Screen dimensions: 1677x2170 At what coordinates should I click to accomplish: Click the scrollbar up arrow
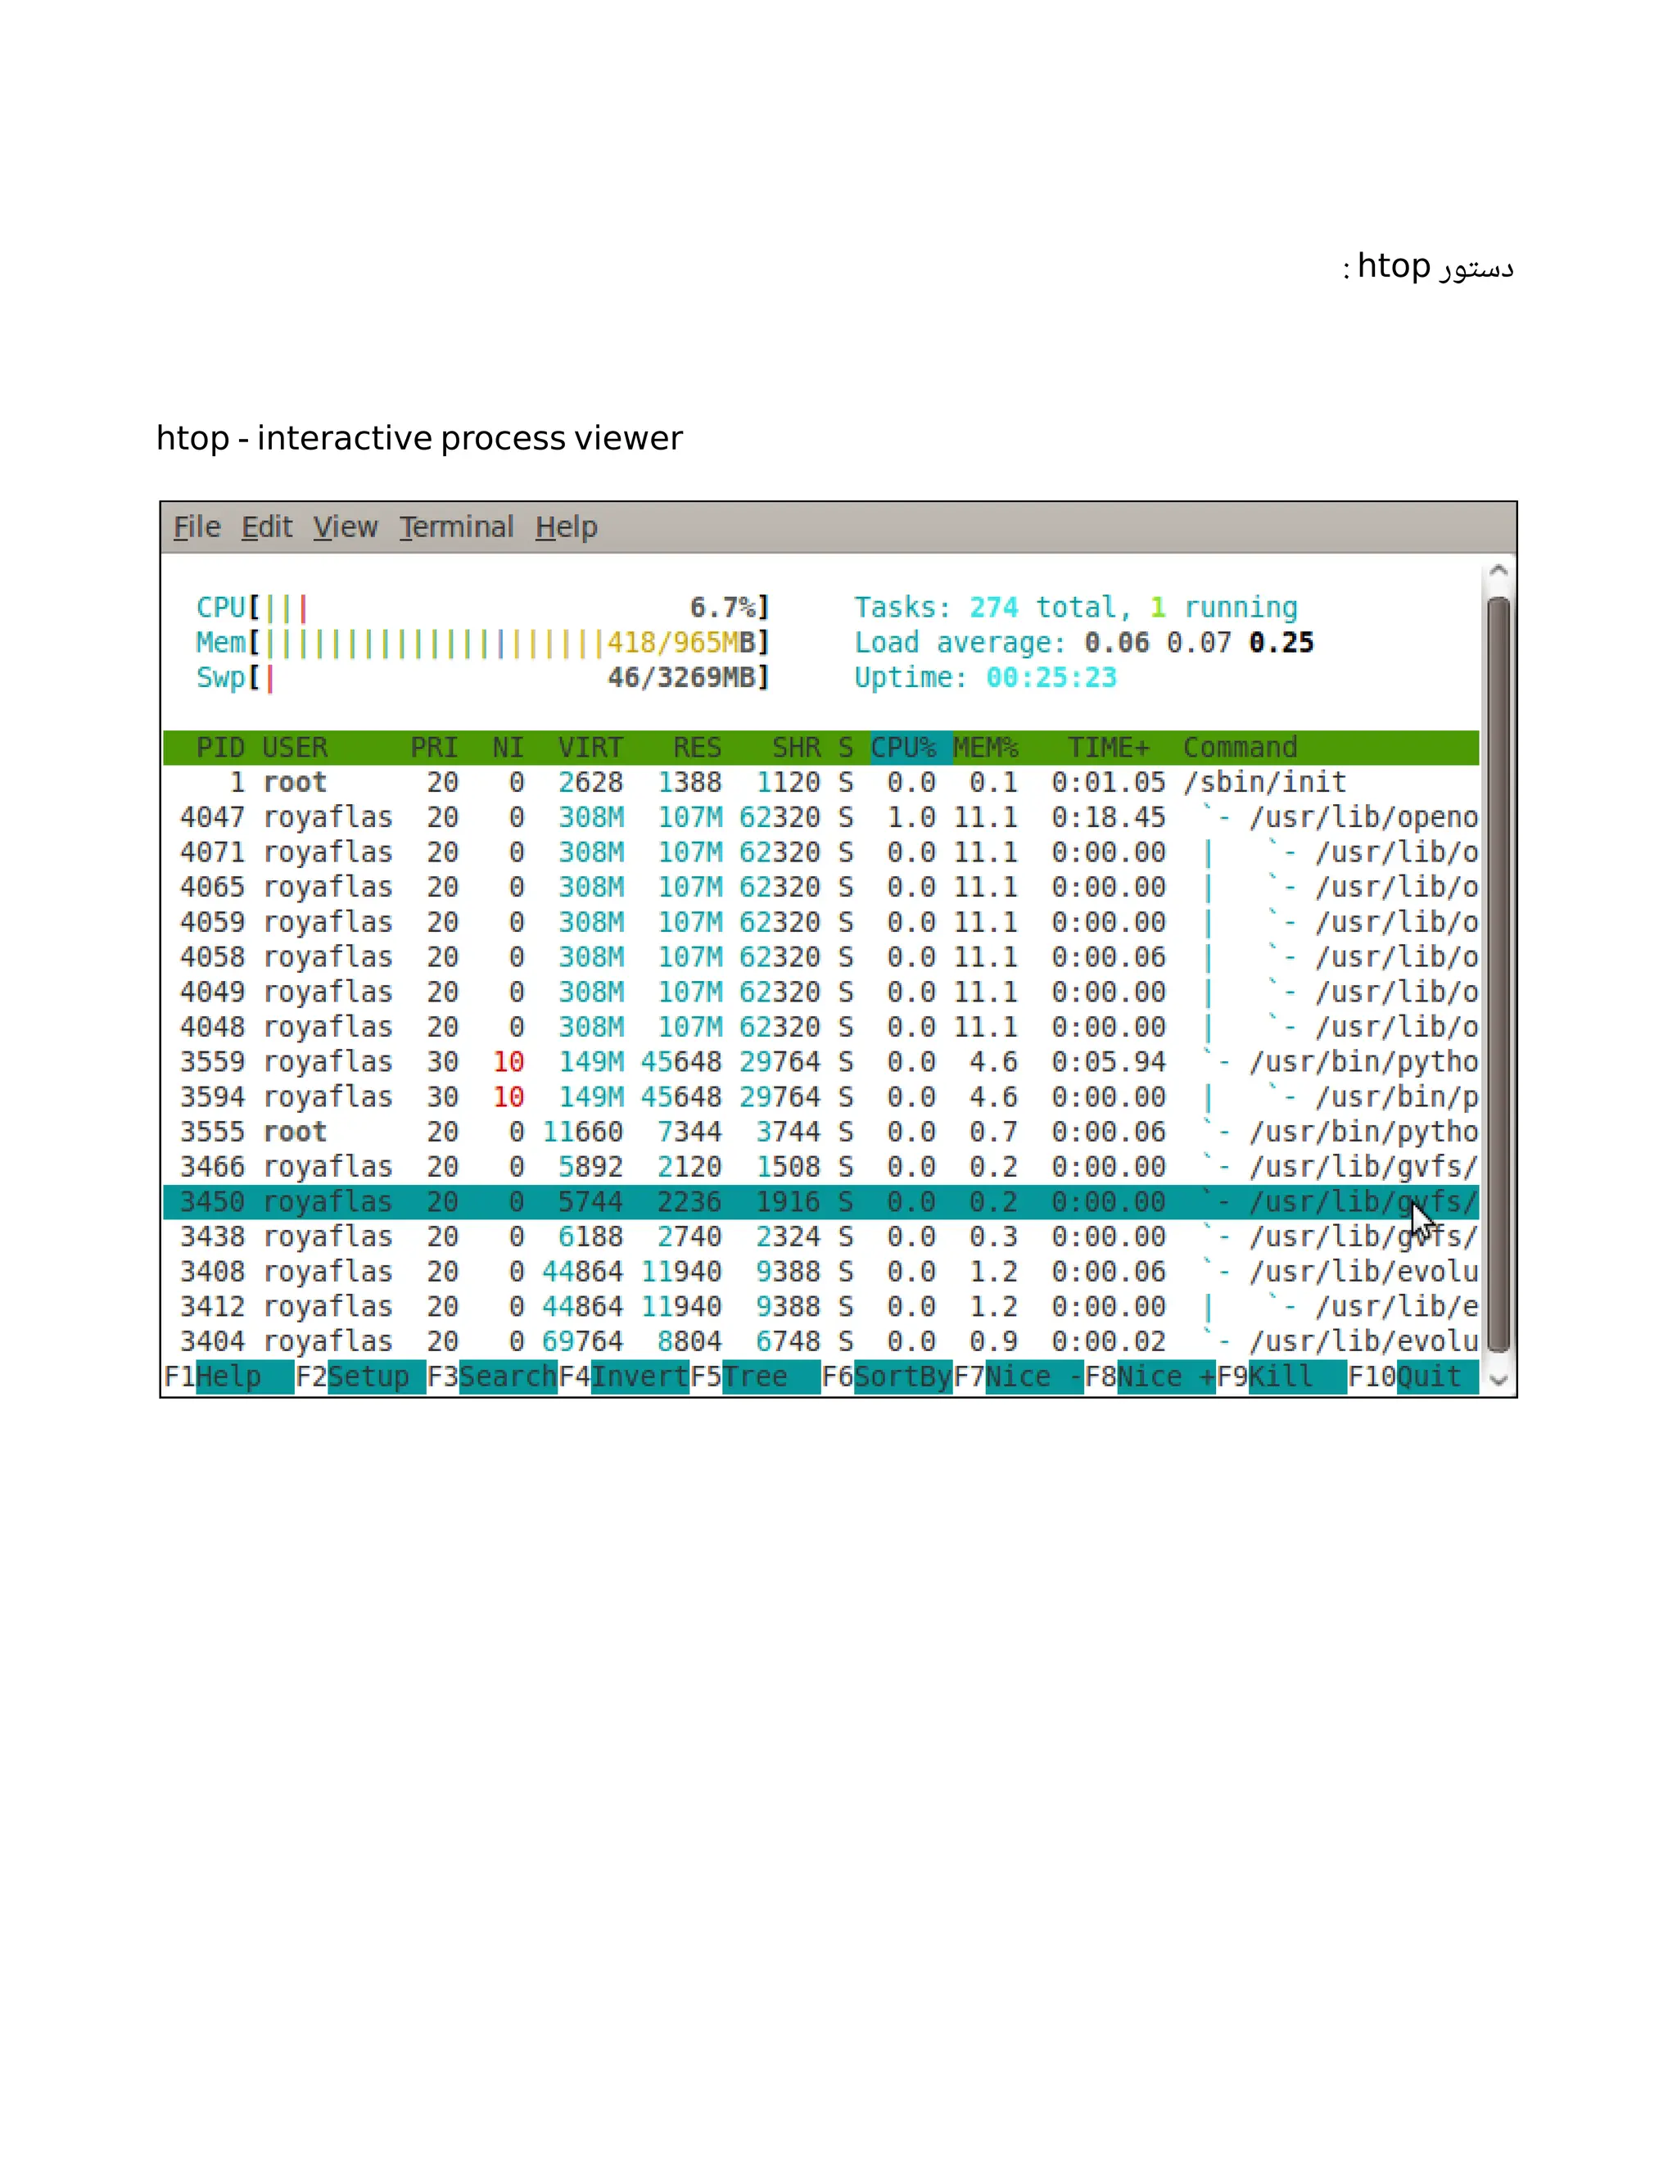[x=1499, y=572]
